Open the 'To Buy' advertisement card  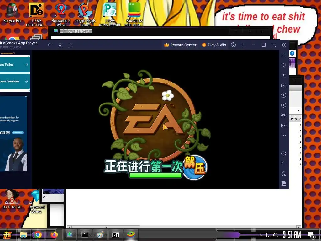(x=15, y=65)
